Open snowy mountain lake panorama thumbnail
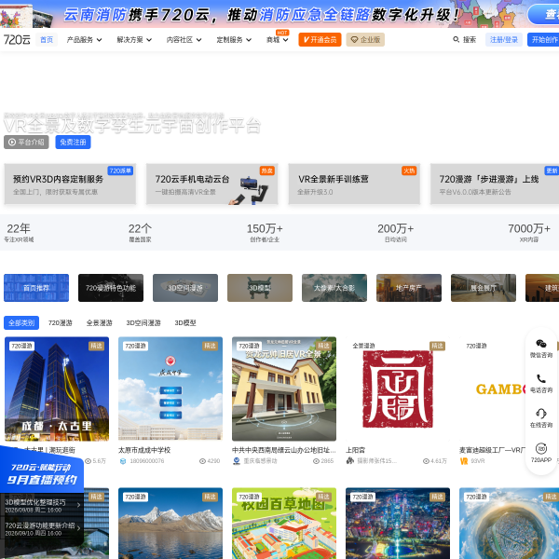The image size is (559, 559). tap(170, 524)
